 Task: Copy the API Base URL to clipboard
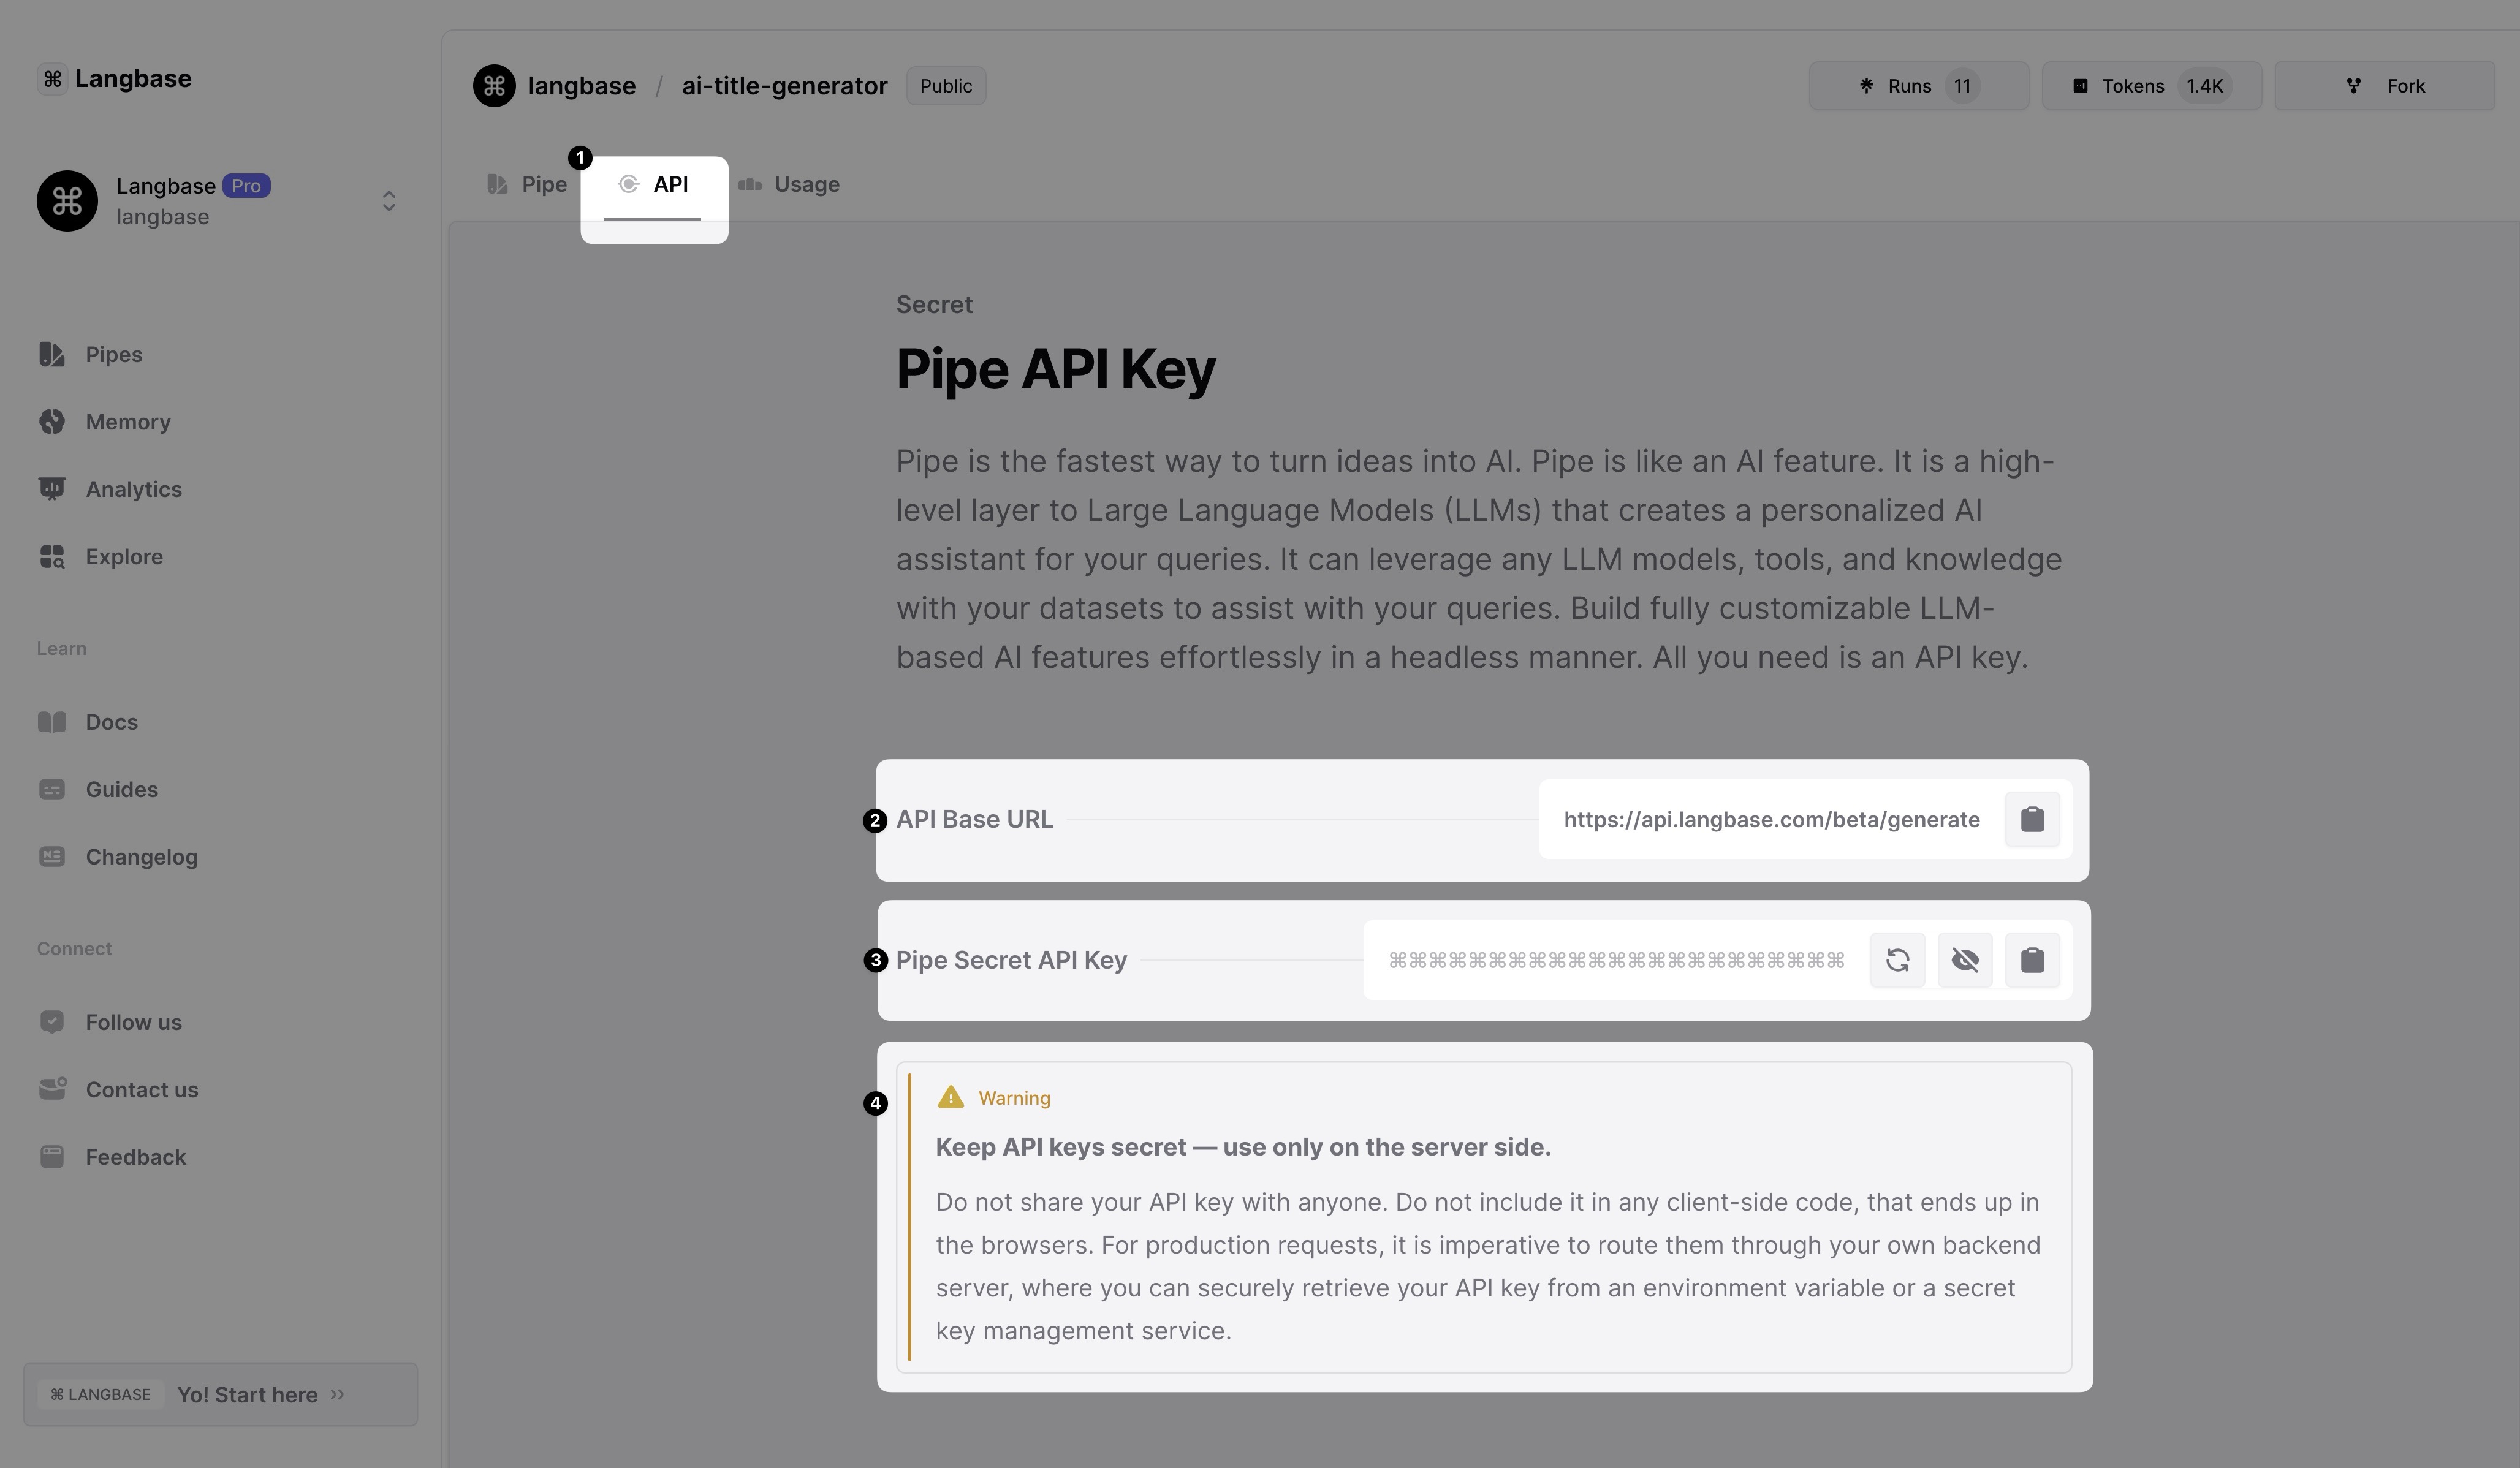coord(2031,820)
